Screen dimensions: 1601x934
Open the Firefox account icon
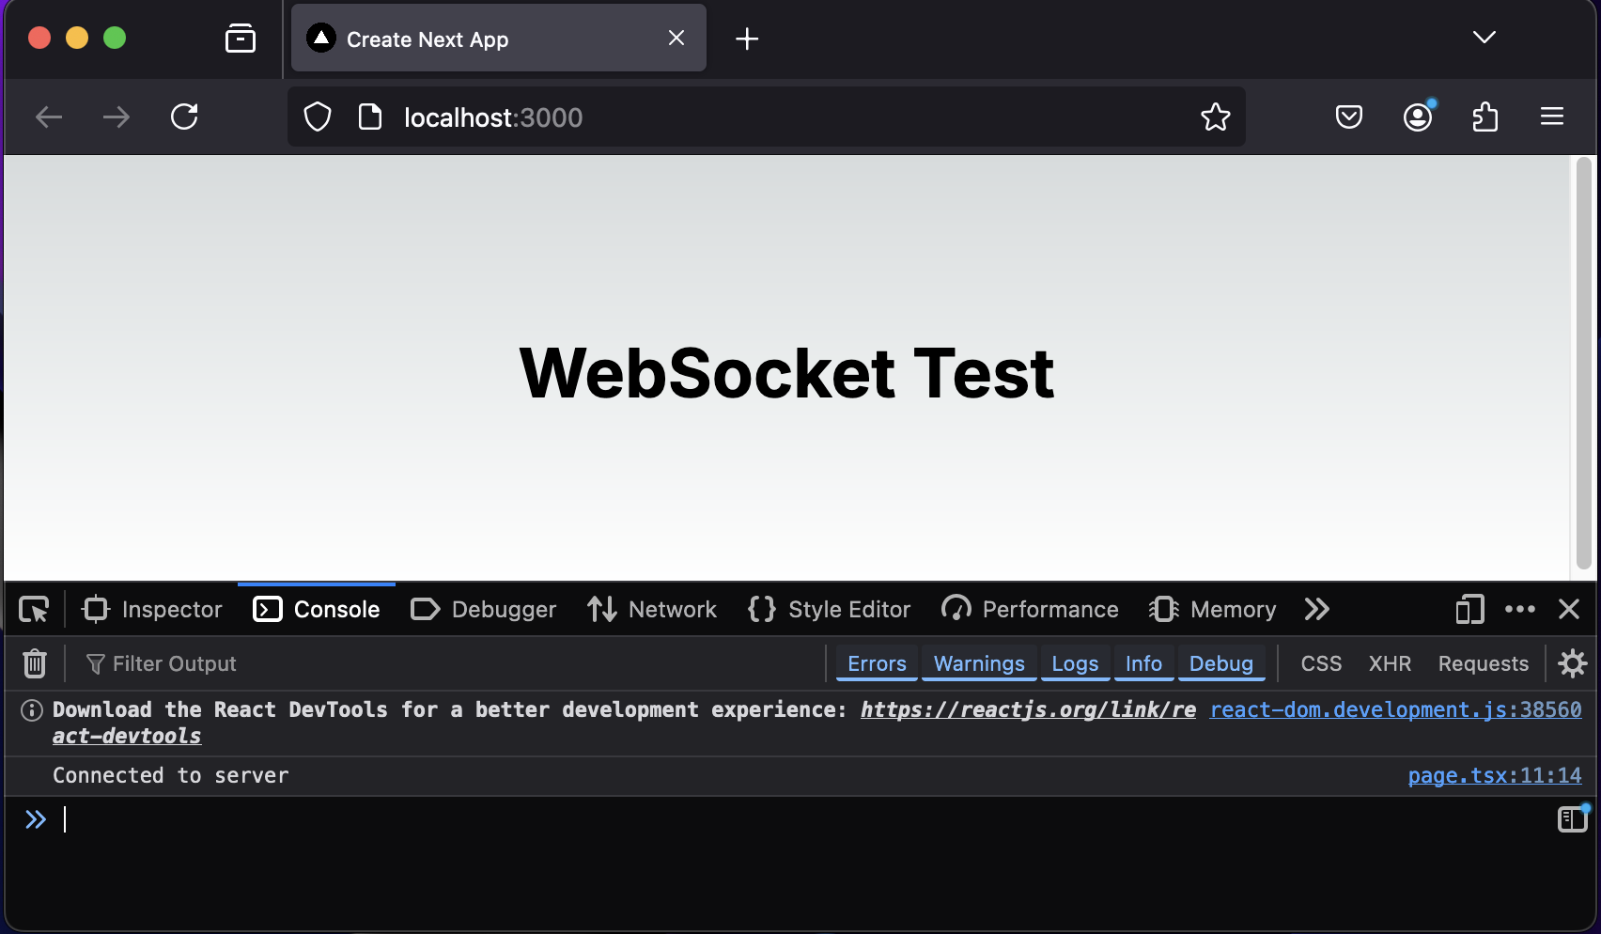[1417, 117]
